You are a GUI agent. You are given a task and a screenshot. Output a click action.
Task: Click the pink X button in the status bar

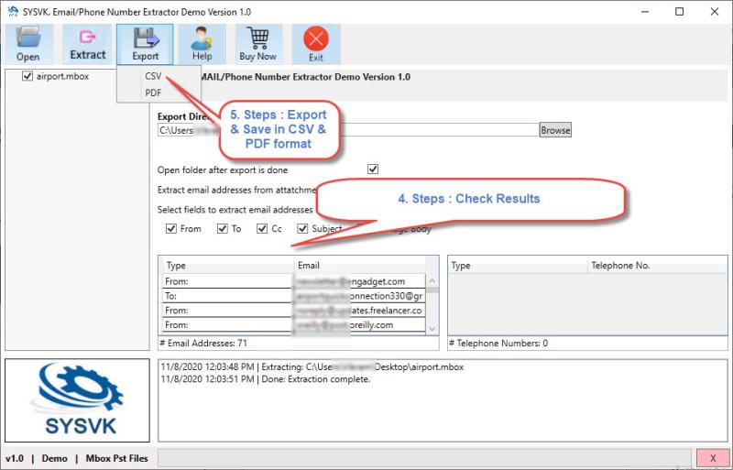(713, 458)
